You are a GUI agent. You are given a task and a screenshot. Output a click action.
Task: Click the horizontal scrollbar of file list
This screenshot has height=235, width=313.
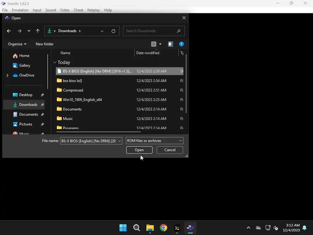pyautogui.click(x=98, y=132)
